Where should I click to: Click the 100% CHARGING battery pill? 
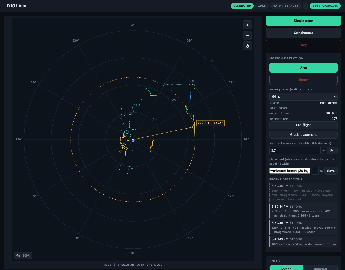325,6
